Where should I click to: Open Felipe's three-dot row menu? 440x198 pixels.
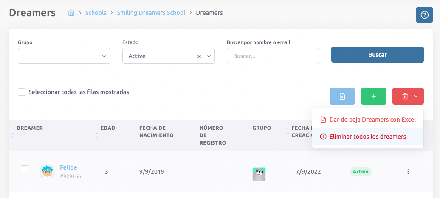[408, 172]
